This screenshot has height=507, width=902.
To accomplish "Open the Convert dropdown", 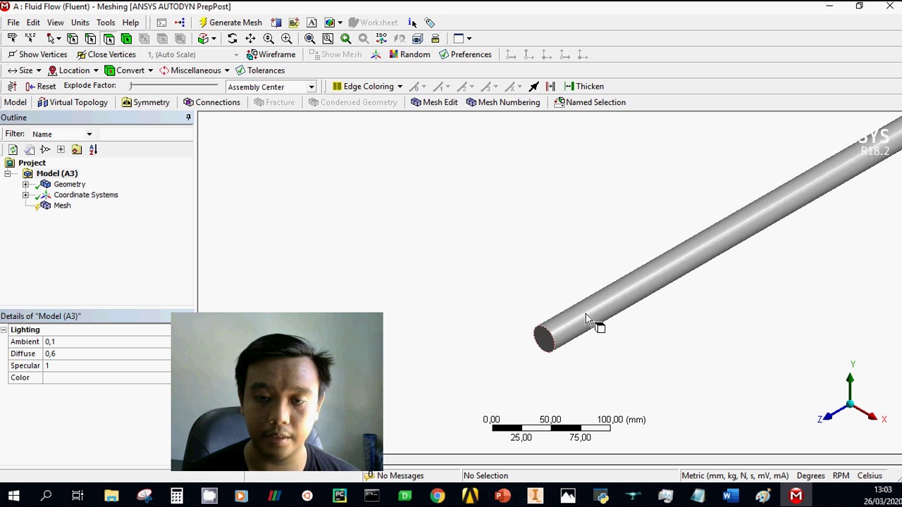I will [129, 70].
